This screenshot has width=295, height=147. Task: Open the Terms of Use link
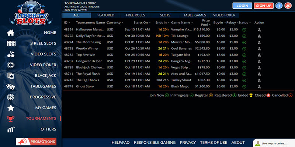point(214,143)
